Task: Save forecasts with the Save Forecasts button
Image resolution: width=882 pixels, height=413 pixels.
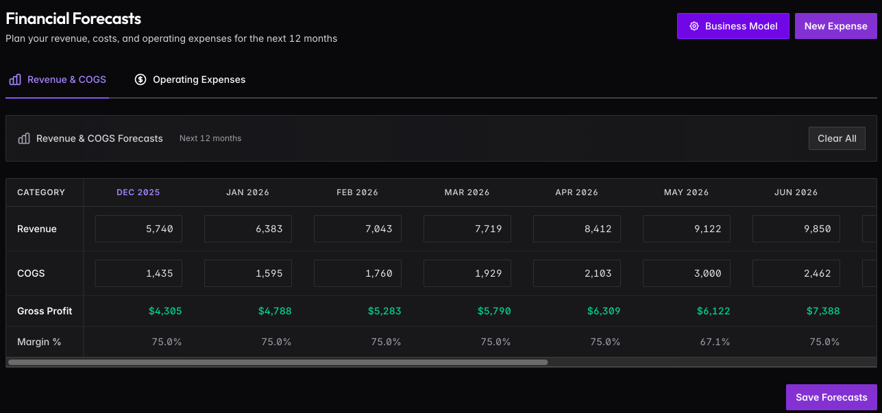Action: pos(831,397)
